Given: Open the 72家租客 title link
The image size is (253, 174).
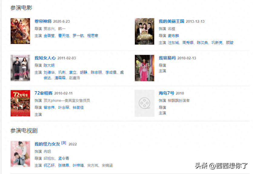Looking at the screenshot, I should (44, 93).
